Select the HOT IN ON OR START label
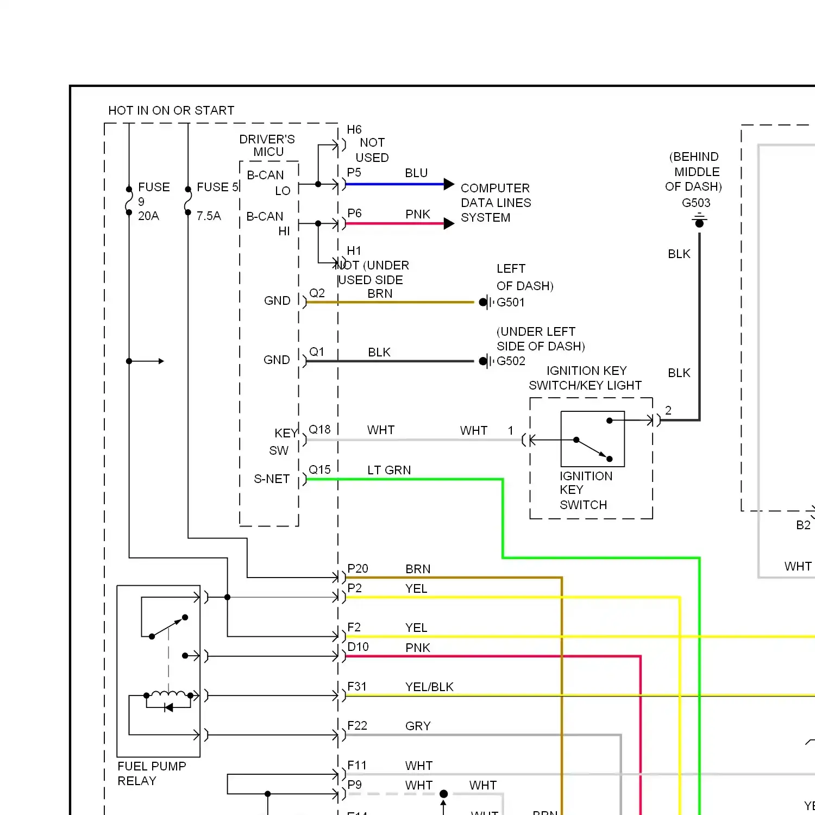 [x=171, y=110]
